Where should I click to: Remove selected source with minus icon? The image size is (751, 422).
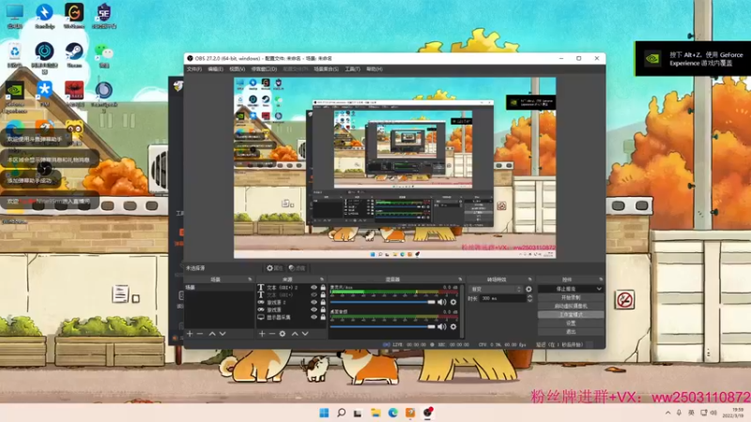tap(271, 334)
